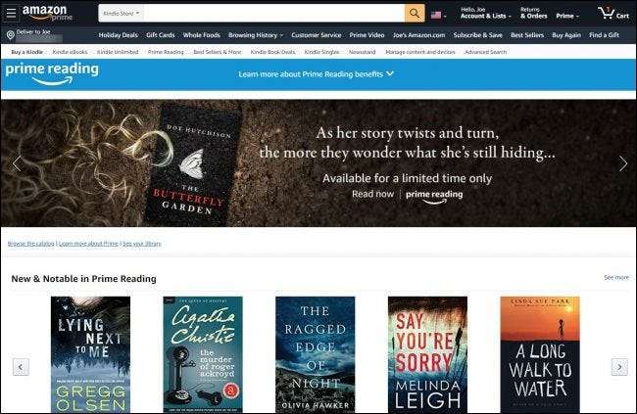
Task: Open Browsing History dropdown
Action: click(x=256, y=35)
